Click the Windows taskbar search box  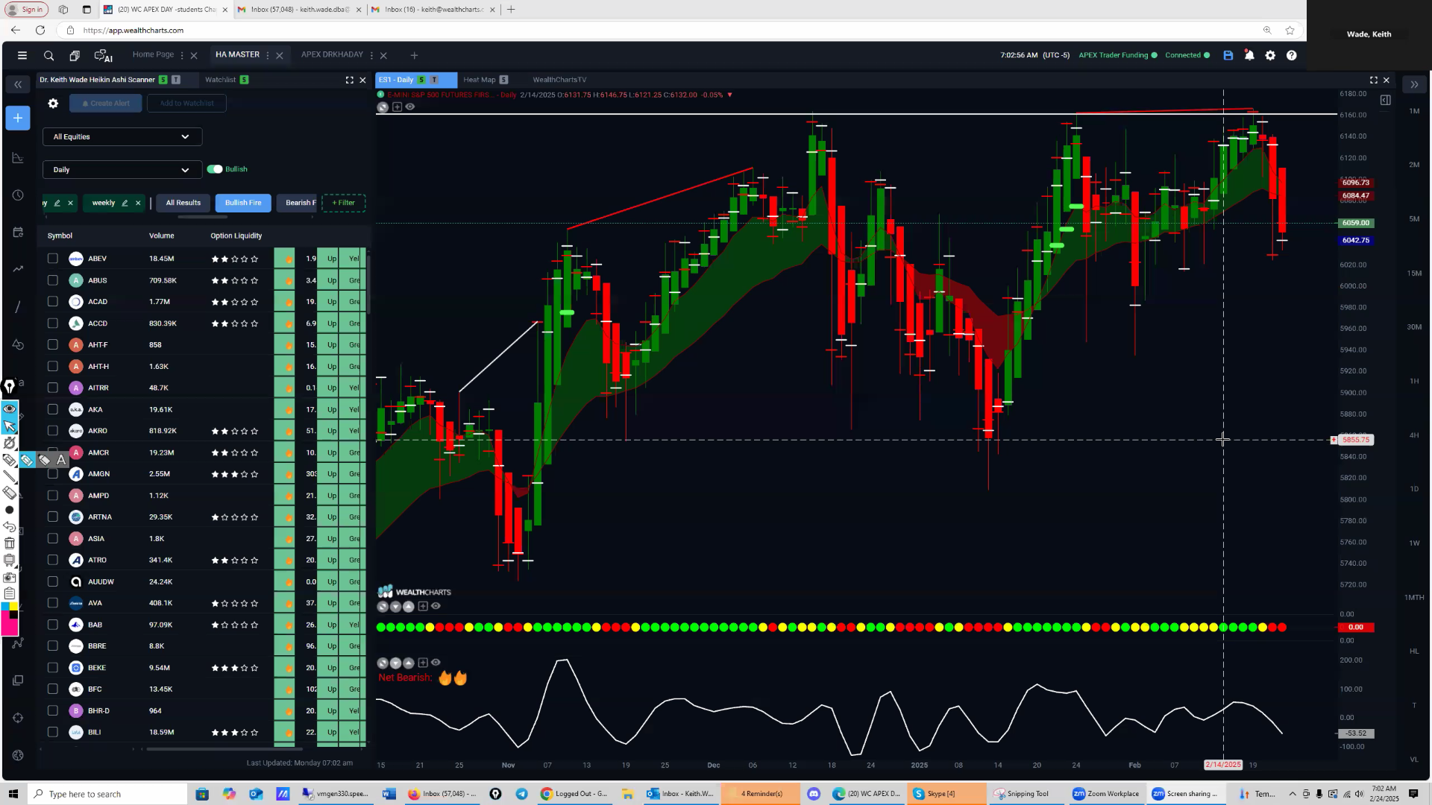[108, 794]
